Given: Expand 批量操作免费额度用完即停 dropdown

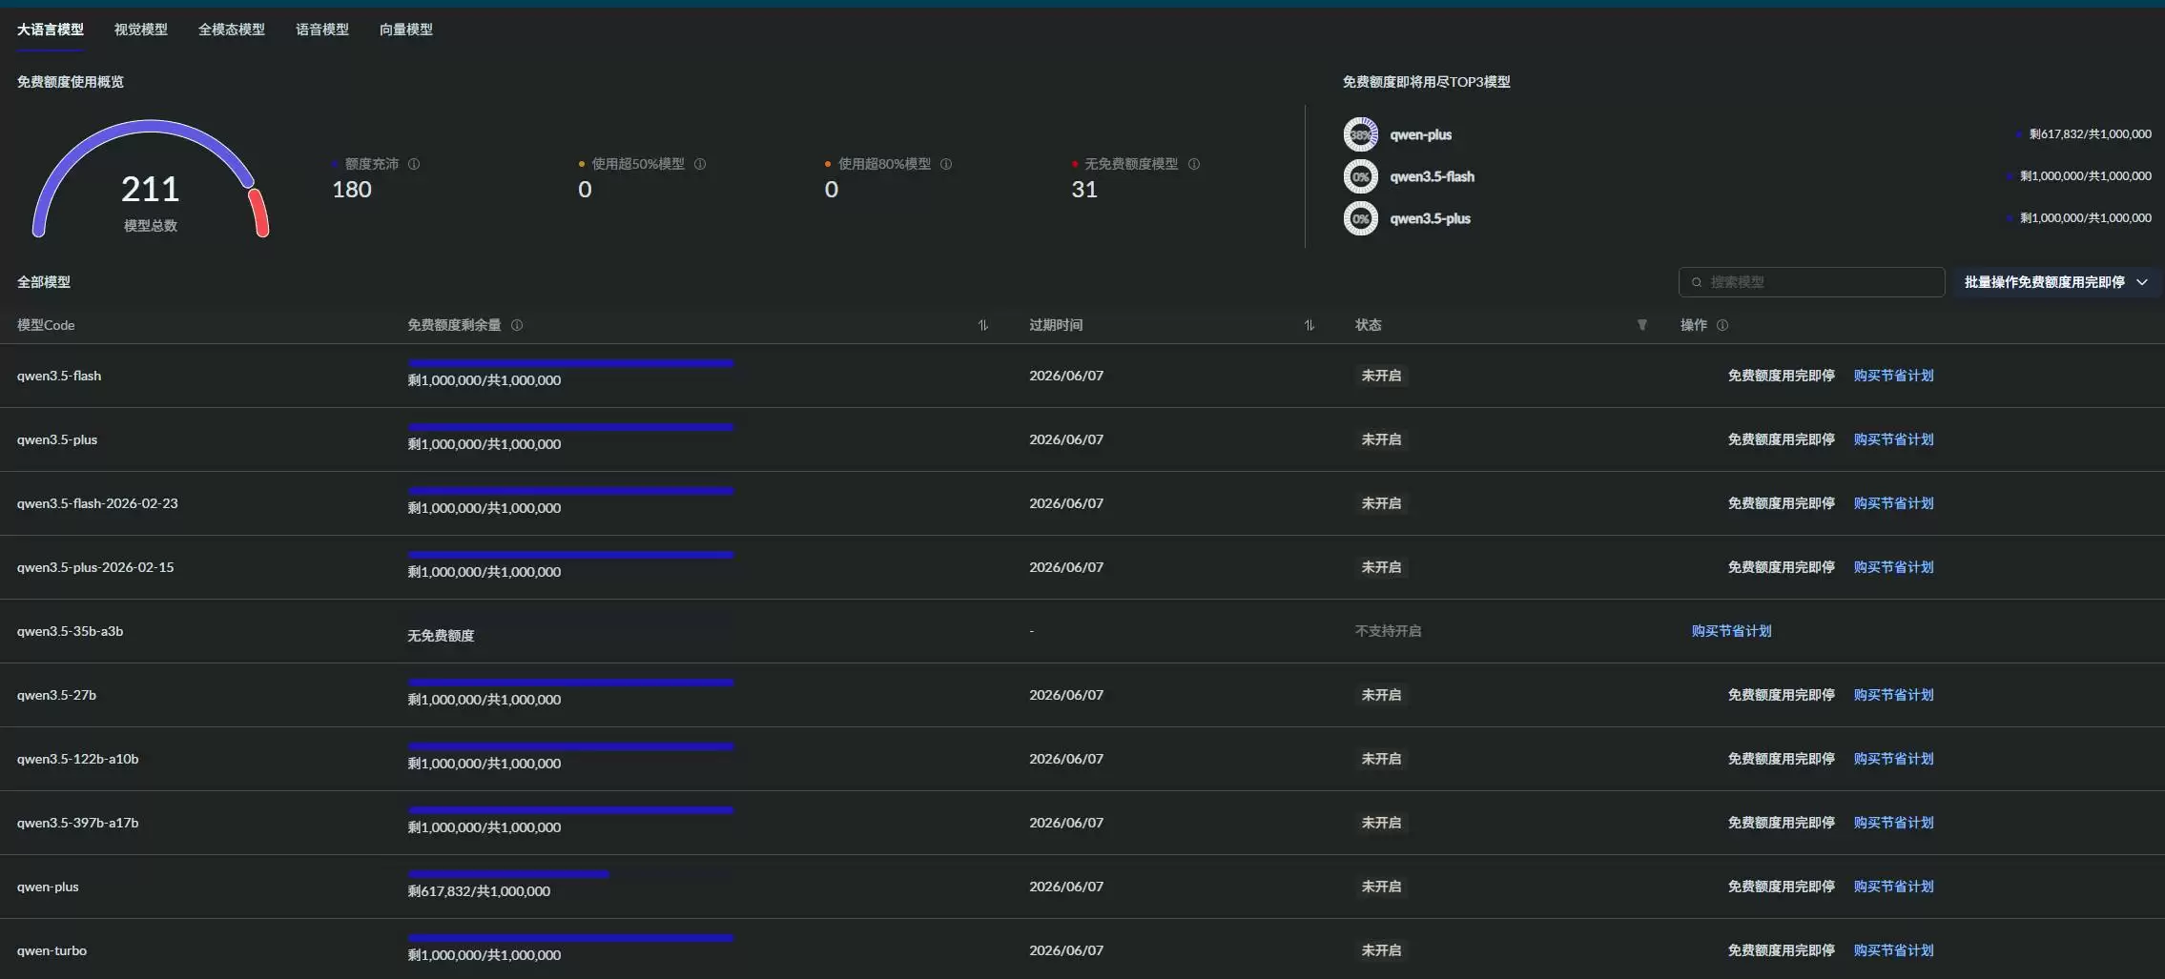Looking at the screenshot, I should tap(2055, 282).
